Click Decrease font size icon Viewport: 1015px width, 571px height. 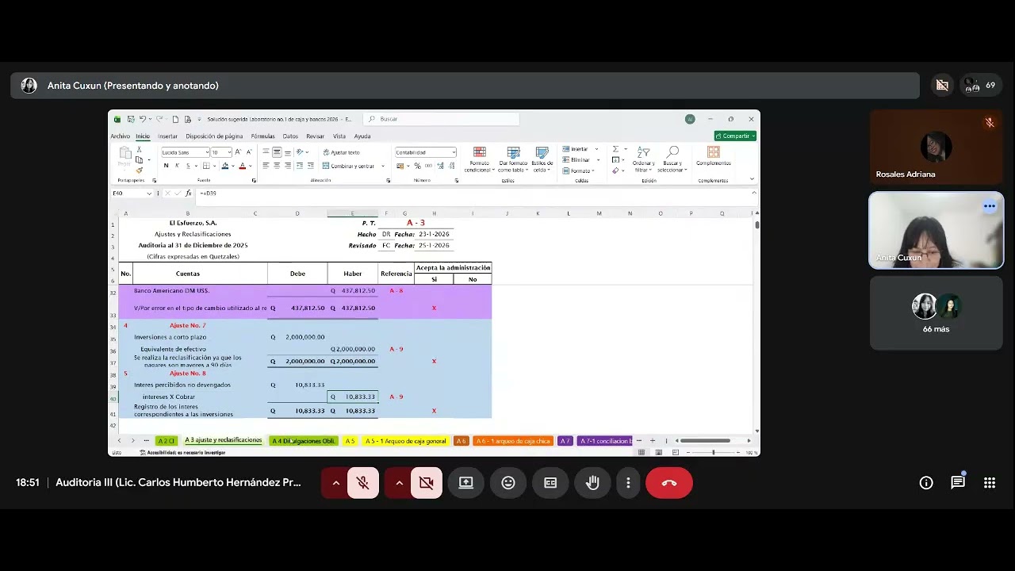(248, 152)
